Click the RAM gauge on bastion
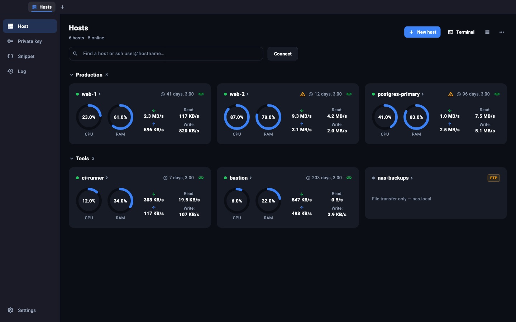Image resolution: width=516 pixels, height=322 pixels. [x=268, y=201]
